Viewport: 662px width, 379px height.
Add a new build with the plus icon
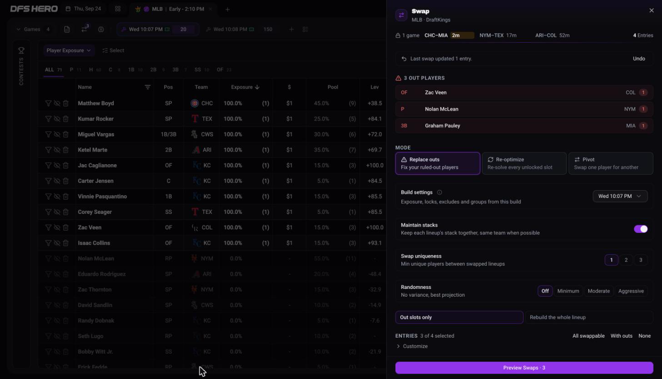pos(291,29)
